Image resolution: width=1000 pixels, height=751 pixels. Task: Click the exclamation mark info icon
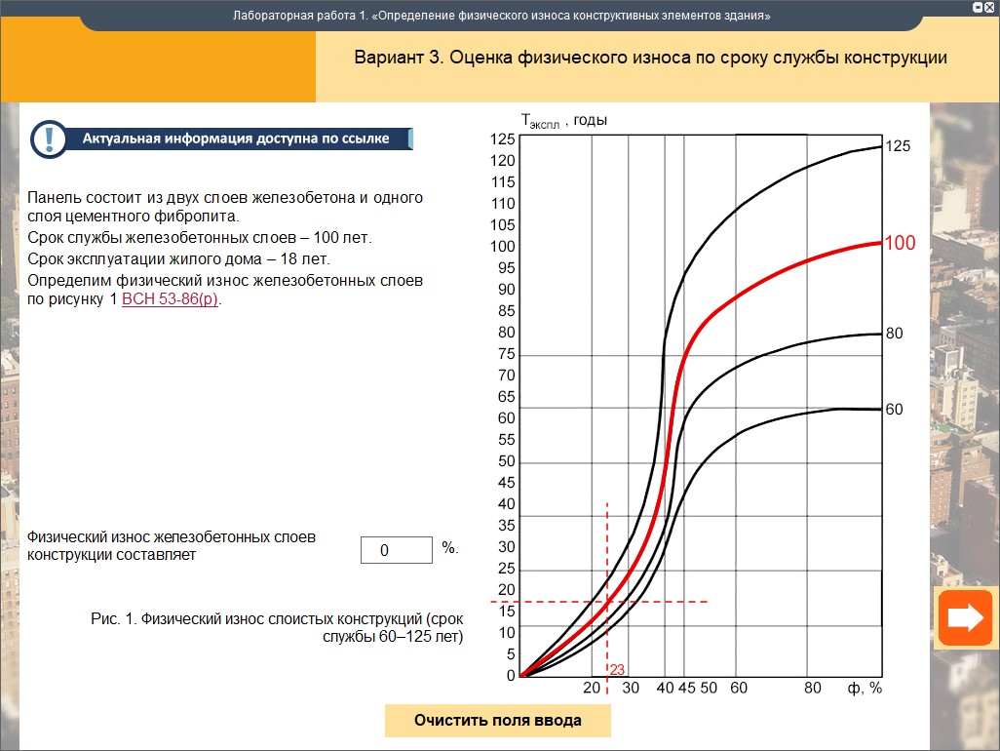pyautogui.click(x=49, y=139)
